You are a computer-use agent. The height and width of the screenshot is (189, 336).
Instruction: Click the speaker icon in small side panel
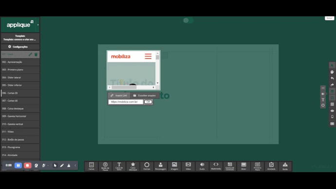tap(323, 94)
